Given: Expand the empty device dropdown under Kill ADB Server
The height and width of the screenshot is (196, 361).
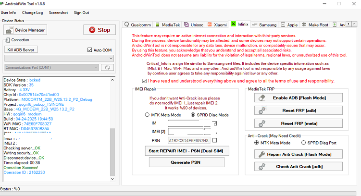Looking at the screenshot, I should coord(59,58).
